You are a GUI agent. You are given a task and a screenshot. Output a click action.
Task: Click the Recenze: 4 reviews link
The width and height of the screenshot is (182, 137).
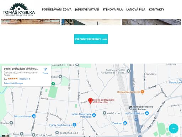click(25, 79)
